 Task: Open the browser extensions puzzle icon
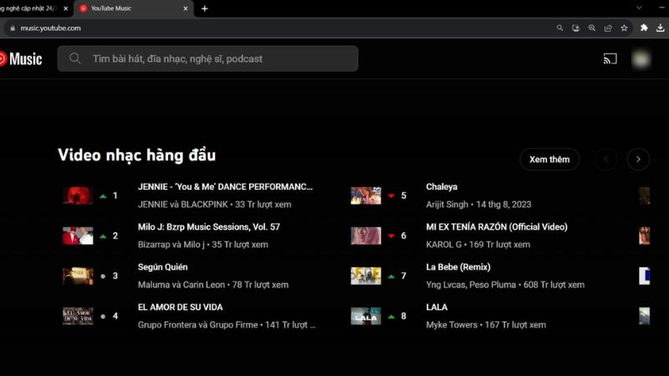coord(644,28)
